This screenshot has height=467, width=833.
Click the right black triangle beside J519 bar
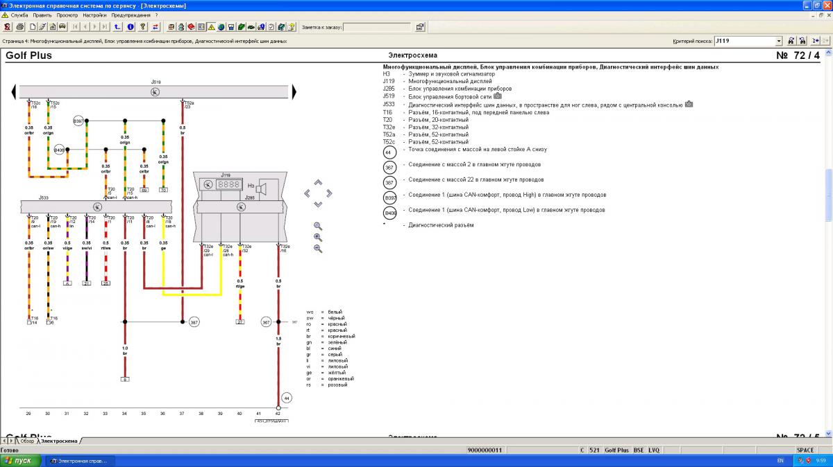click(x=294, y=91)
